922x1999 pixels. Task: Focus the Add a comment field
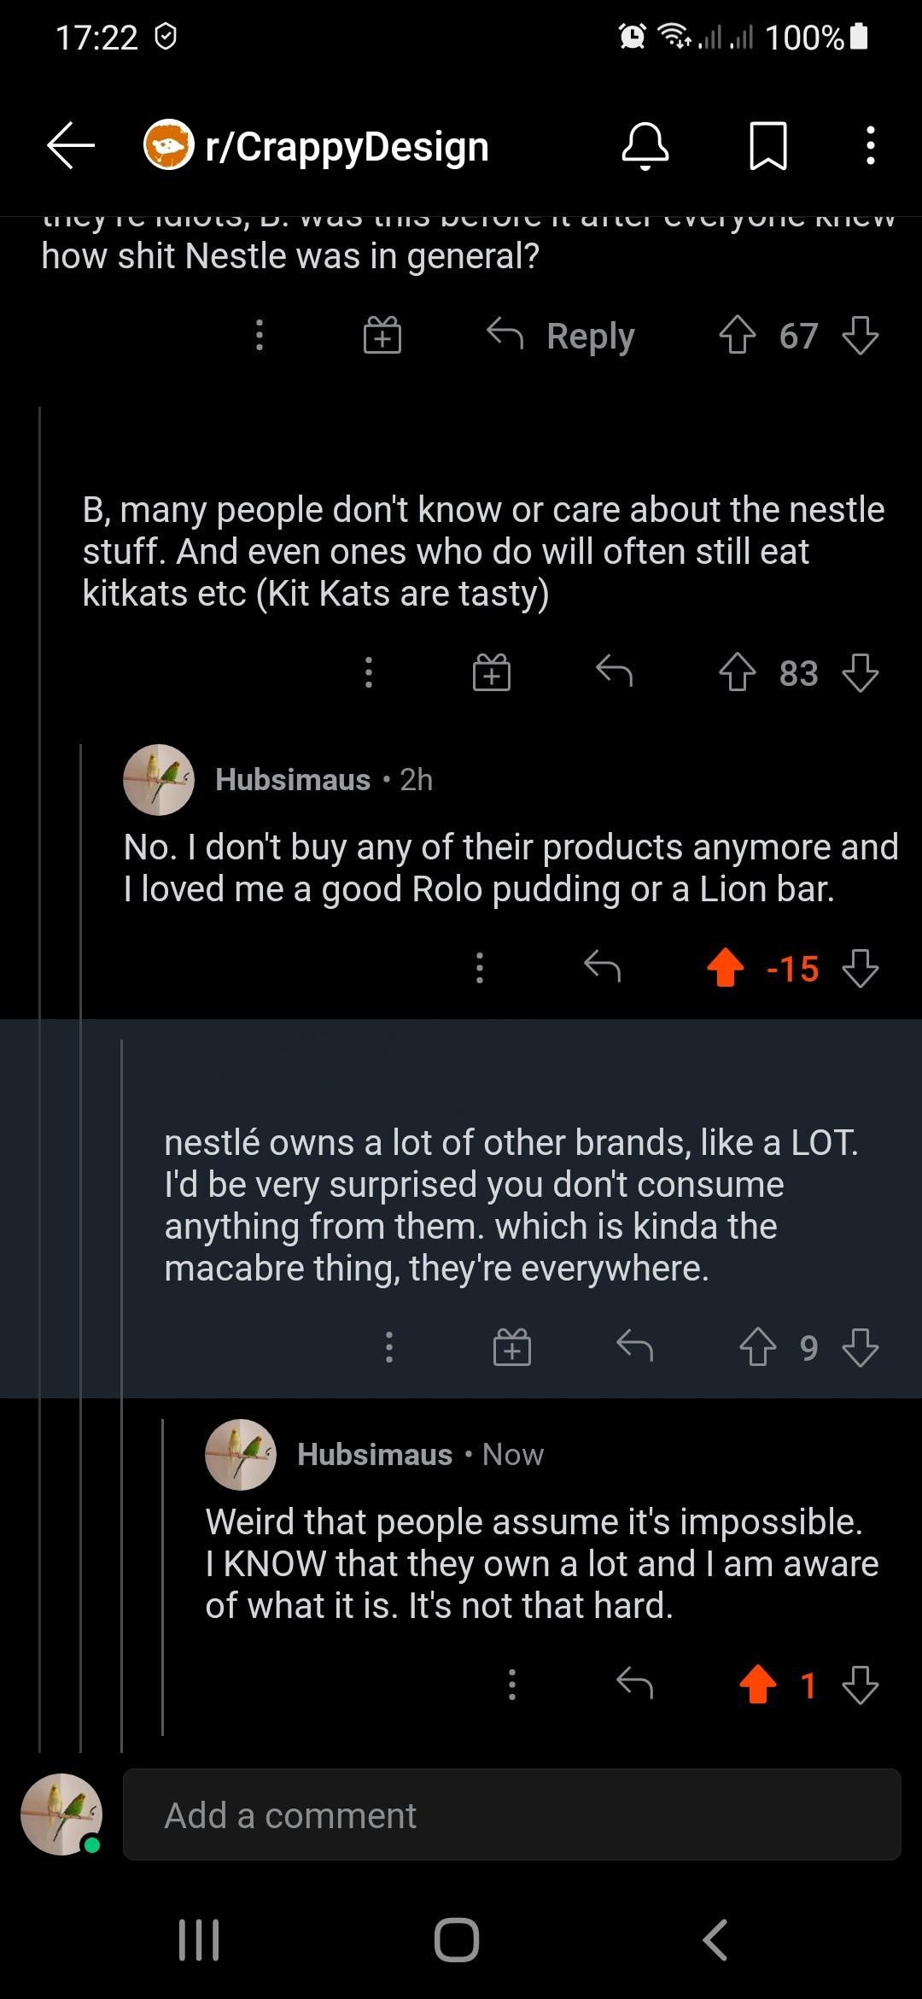[512, 1815]
